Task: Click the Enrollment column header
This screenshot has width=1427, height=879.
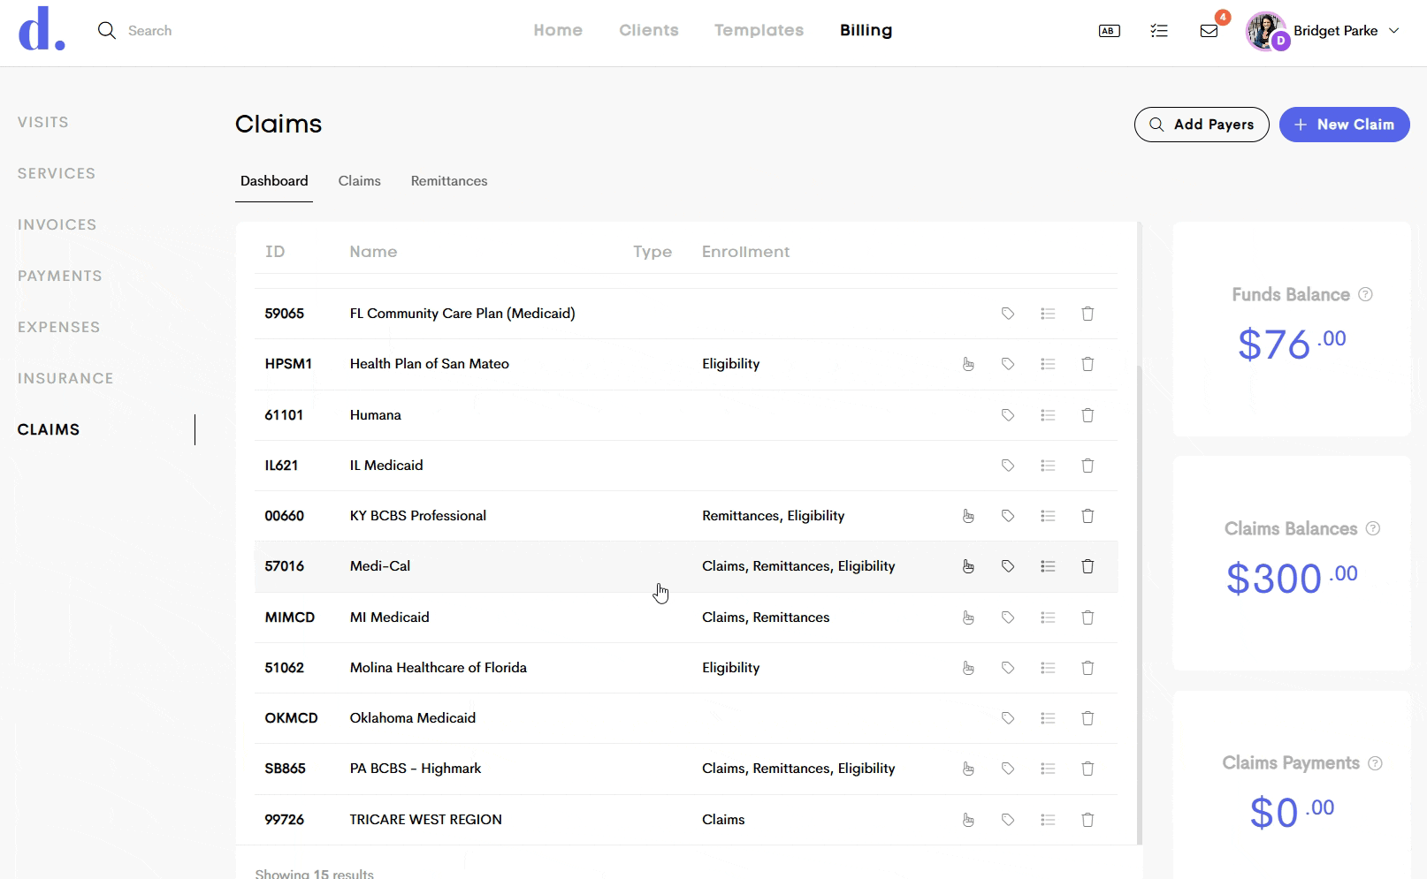Action: pyautogui.click(x=746, y=252)
